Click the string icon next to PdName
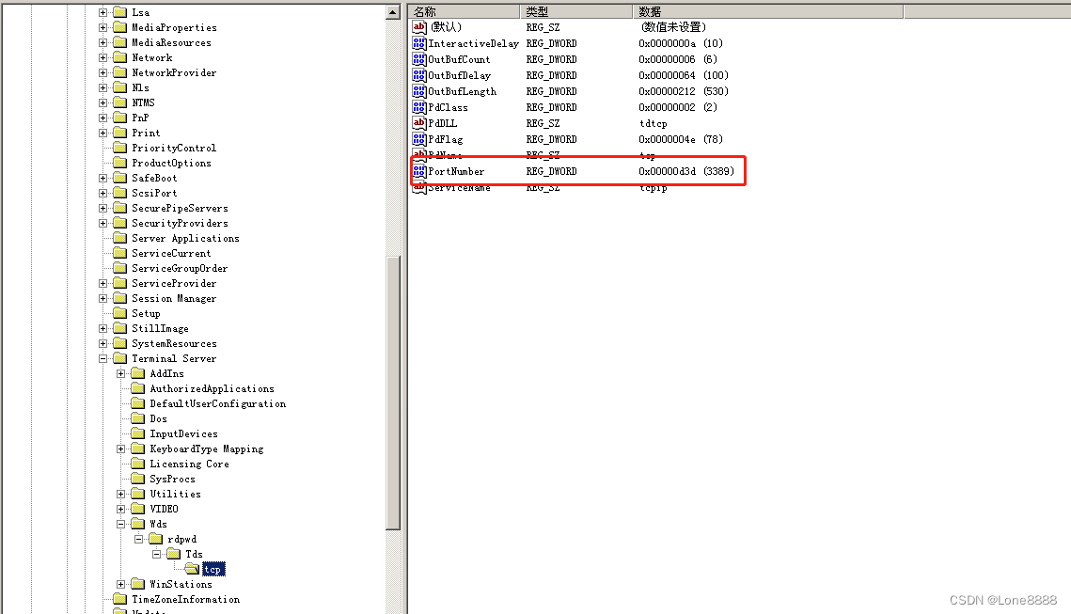The height and width of the screenshot is (614, 1071). click(417, 155)
